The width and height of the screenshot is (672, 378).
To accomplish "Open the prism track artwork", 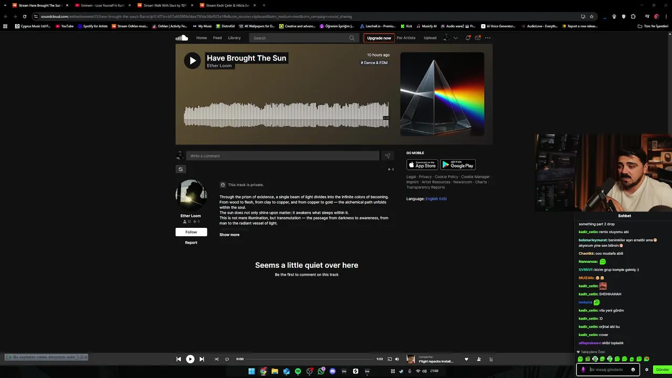I will point(442,94).
